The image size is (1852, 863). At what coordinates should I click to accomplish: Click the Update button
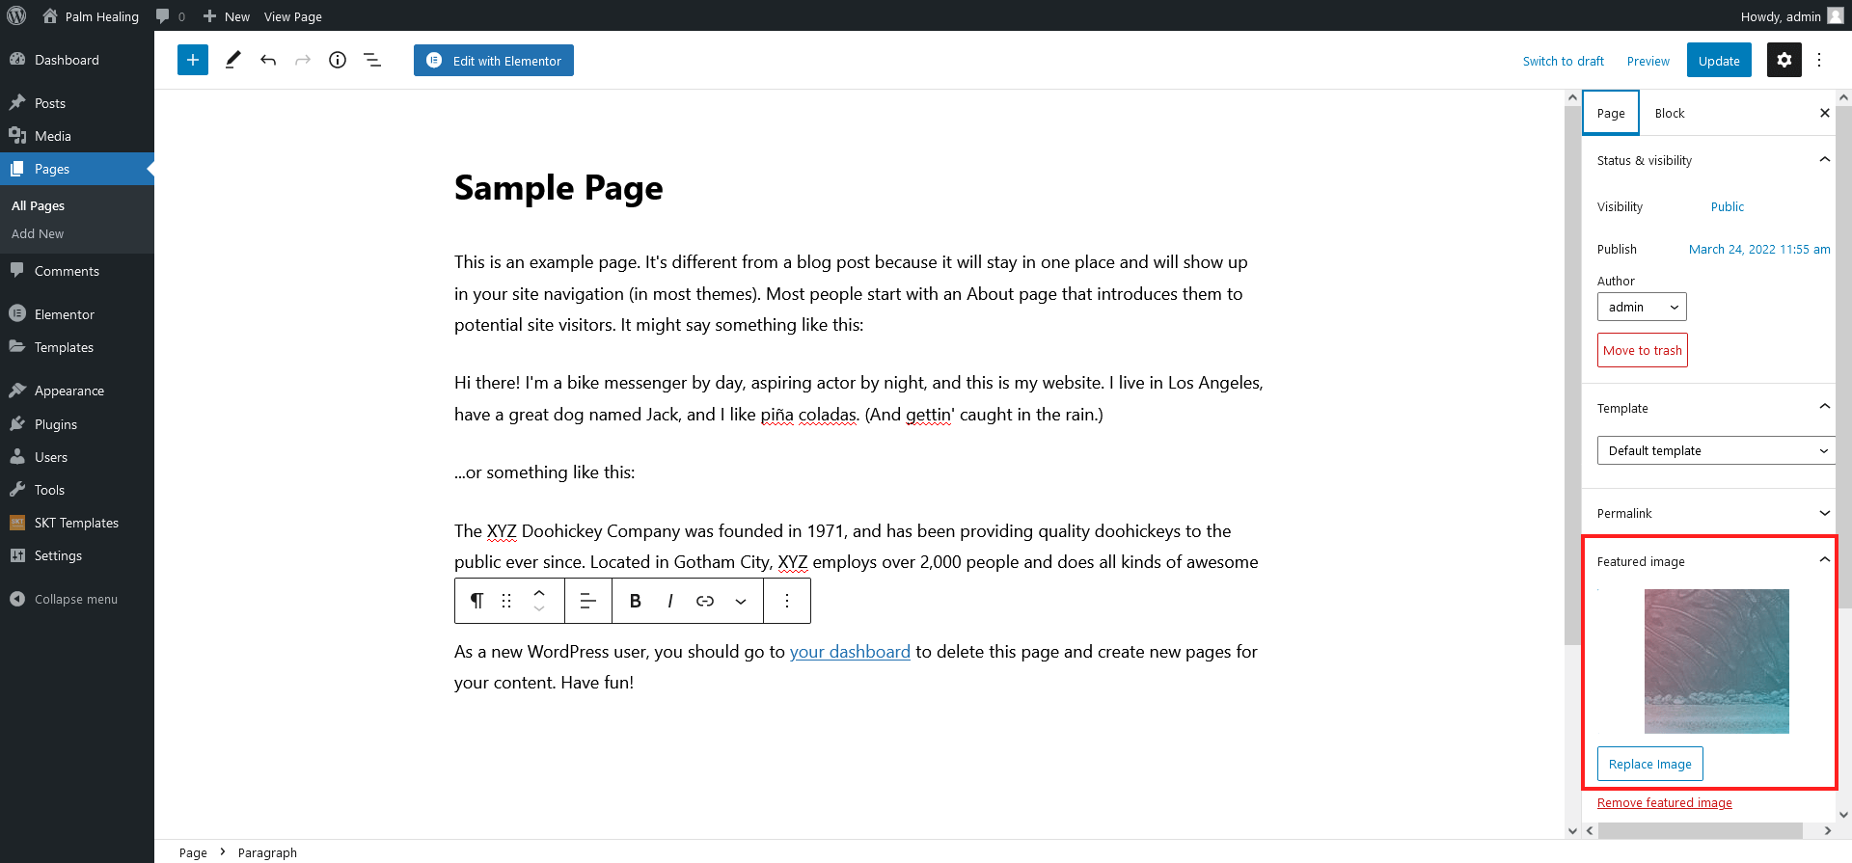coord(1719,60)
